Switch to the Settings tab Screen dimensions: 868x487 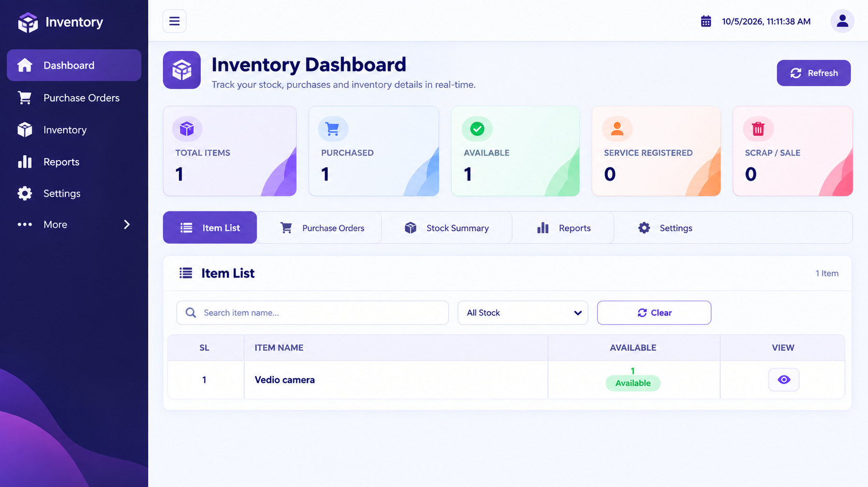tap(665, 228)
